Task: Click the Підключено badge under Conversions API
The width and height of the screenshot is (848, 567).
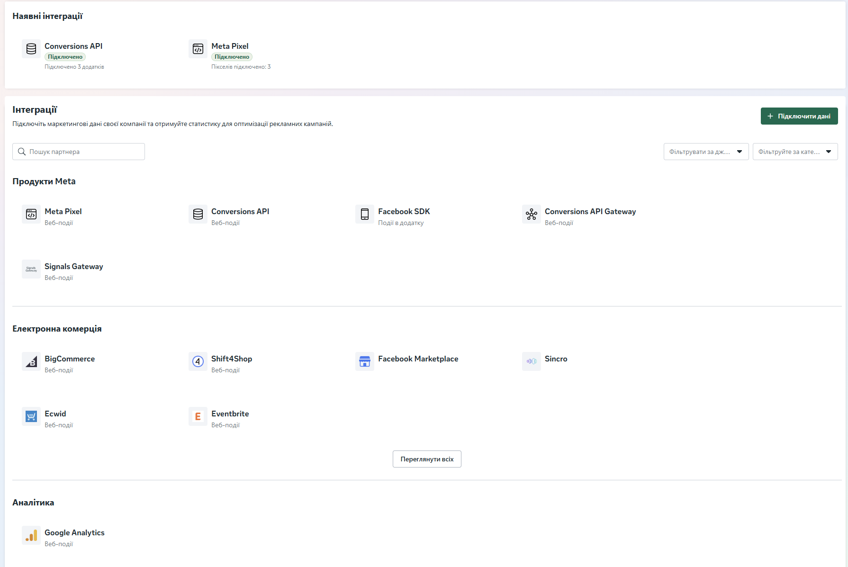Action: [65, 57]
